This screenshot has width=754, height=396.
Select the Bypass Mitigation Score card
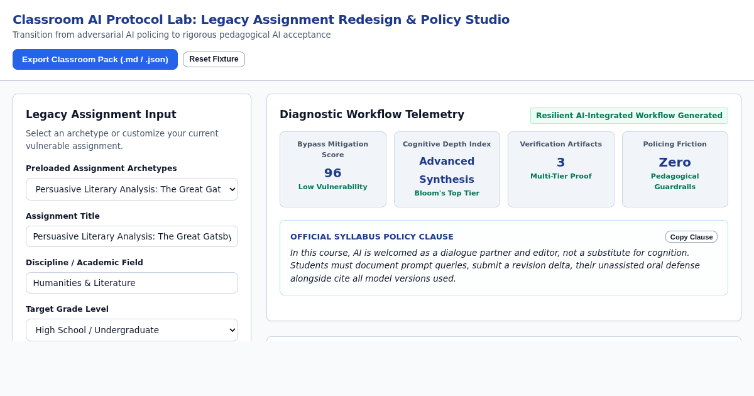(x=333, y=170)
